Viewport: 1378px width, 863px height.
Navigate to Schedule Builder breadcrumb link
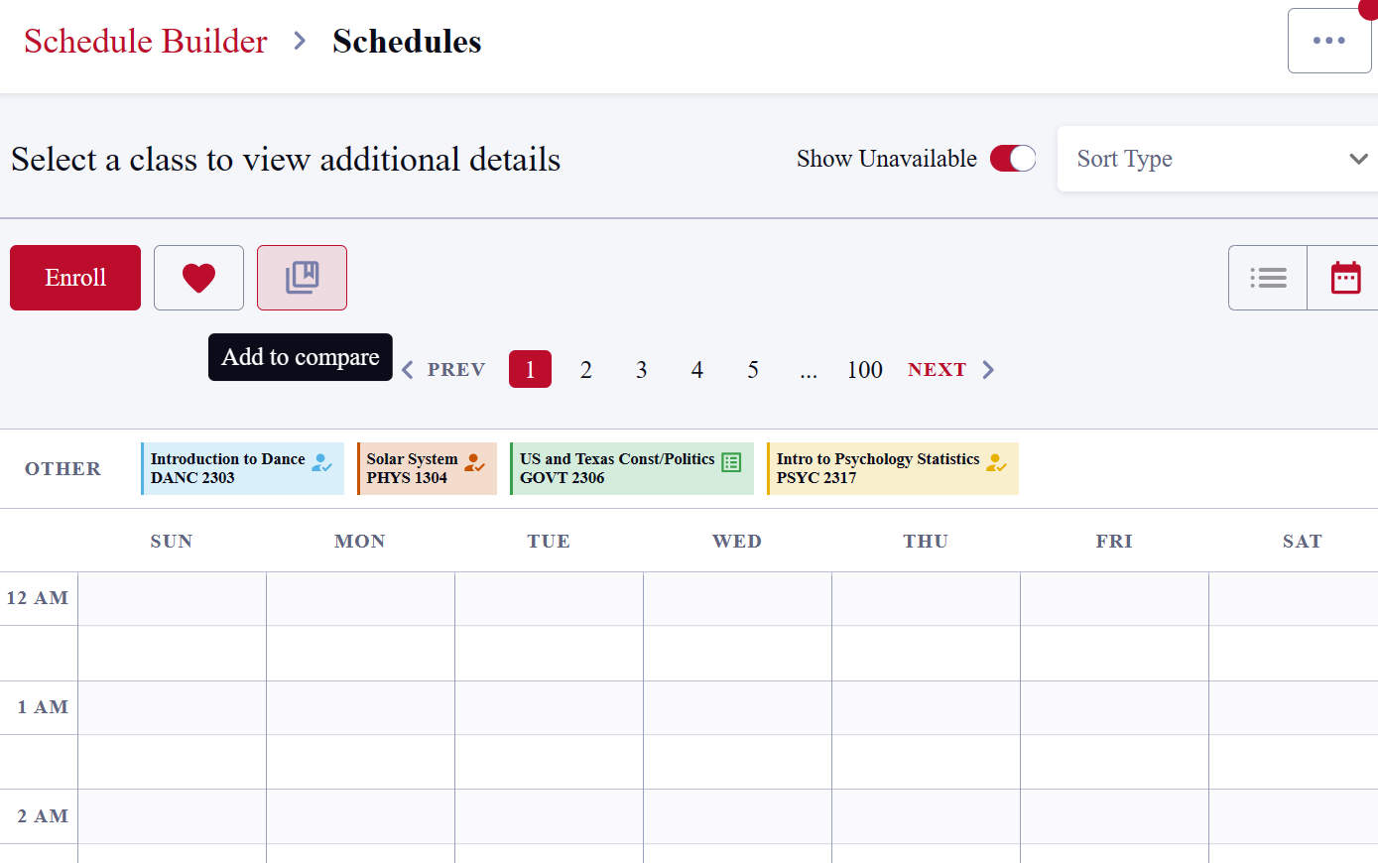[146, 42]
